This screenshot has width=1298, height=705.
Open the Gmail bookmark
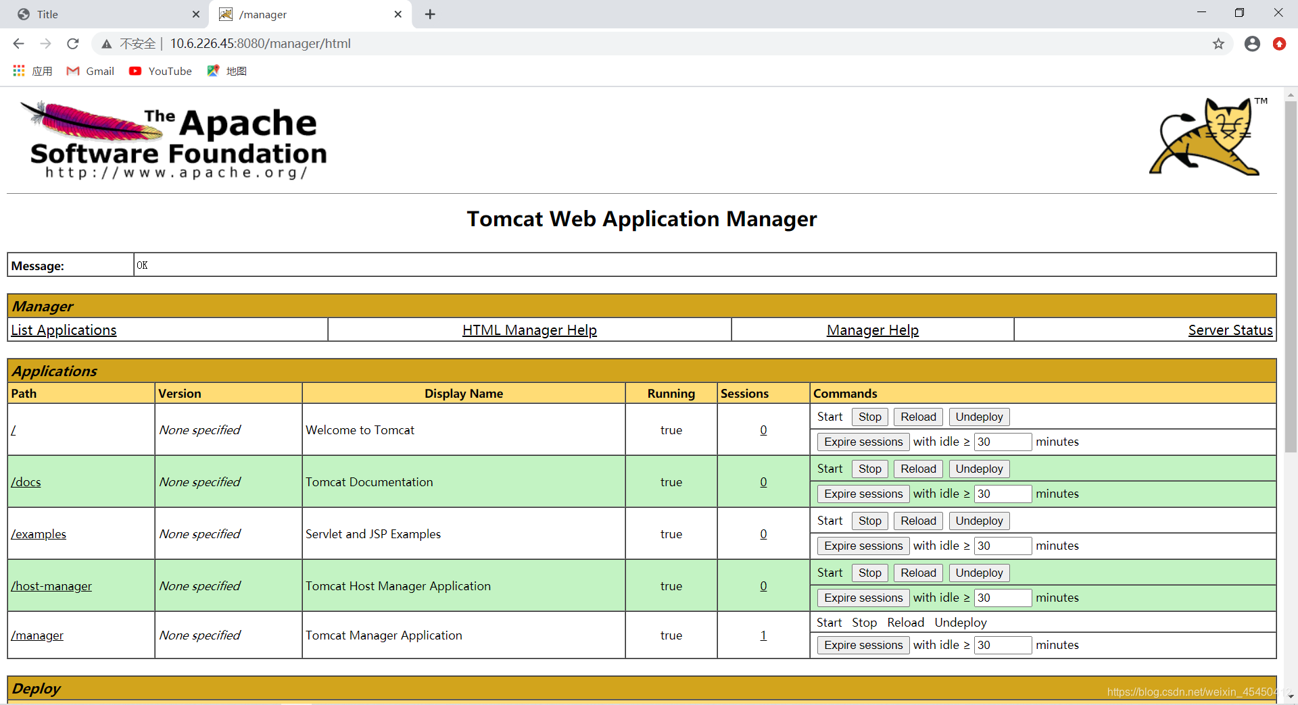pos(91,71)
